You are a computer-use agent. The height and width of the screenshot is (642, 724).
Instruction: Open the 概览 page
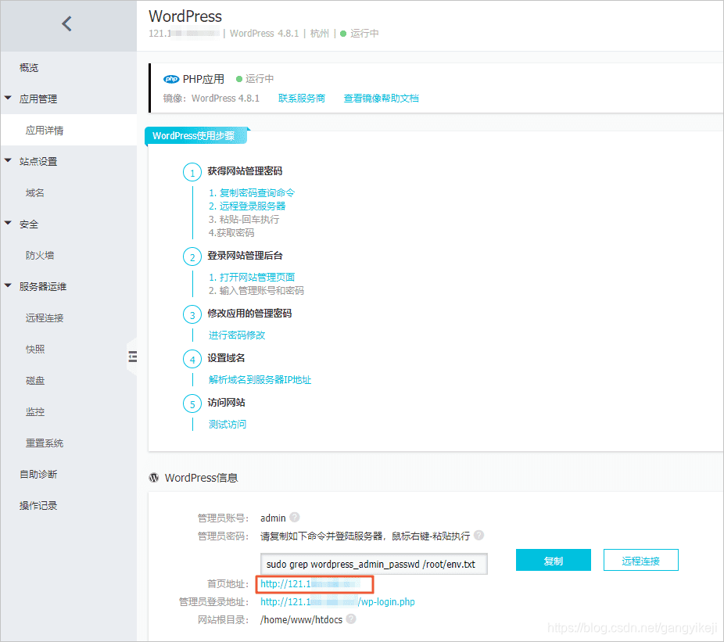pos(28,67)
